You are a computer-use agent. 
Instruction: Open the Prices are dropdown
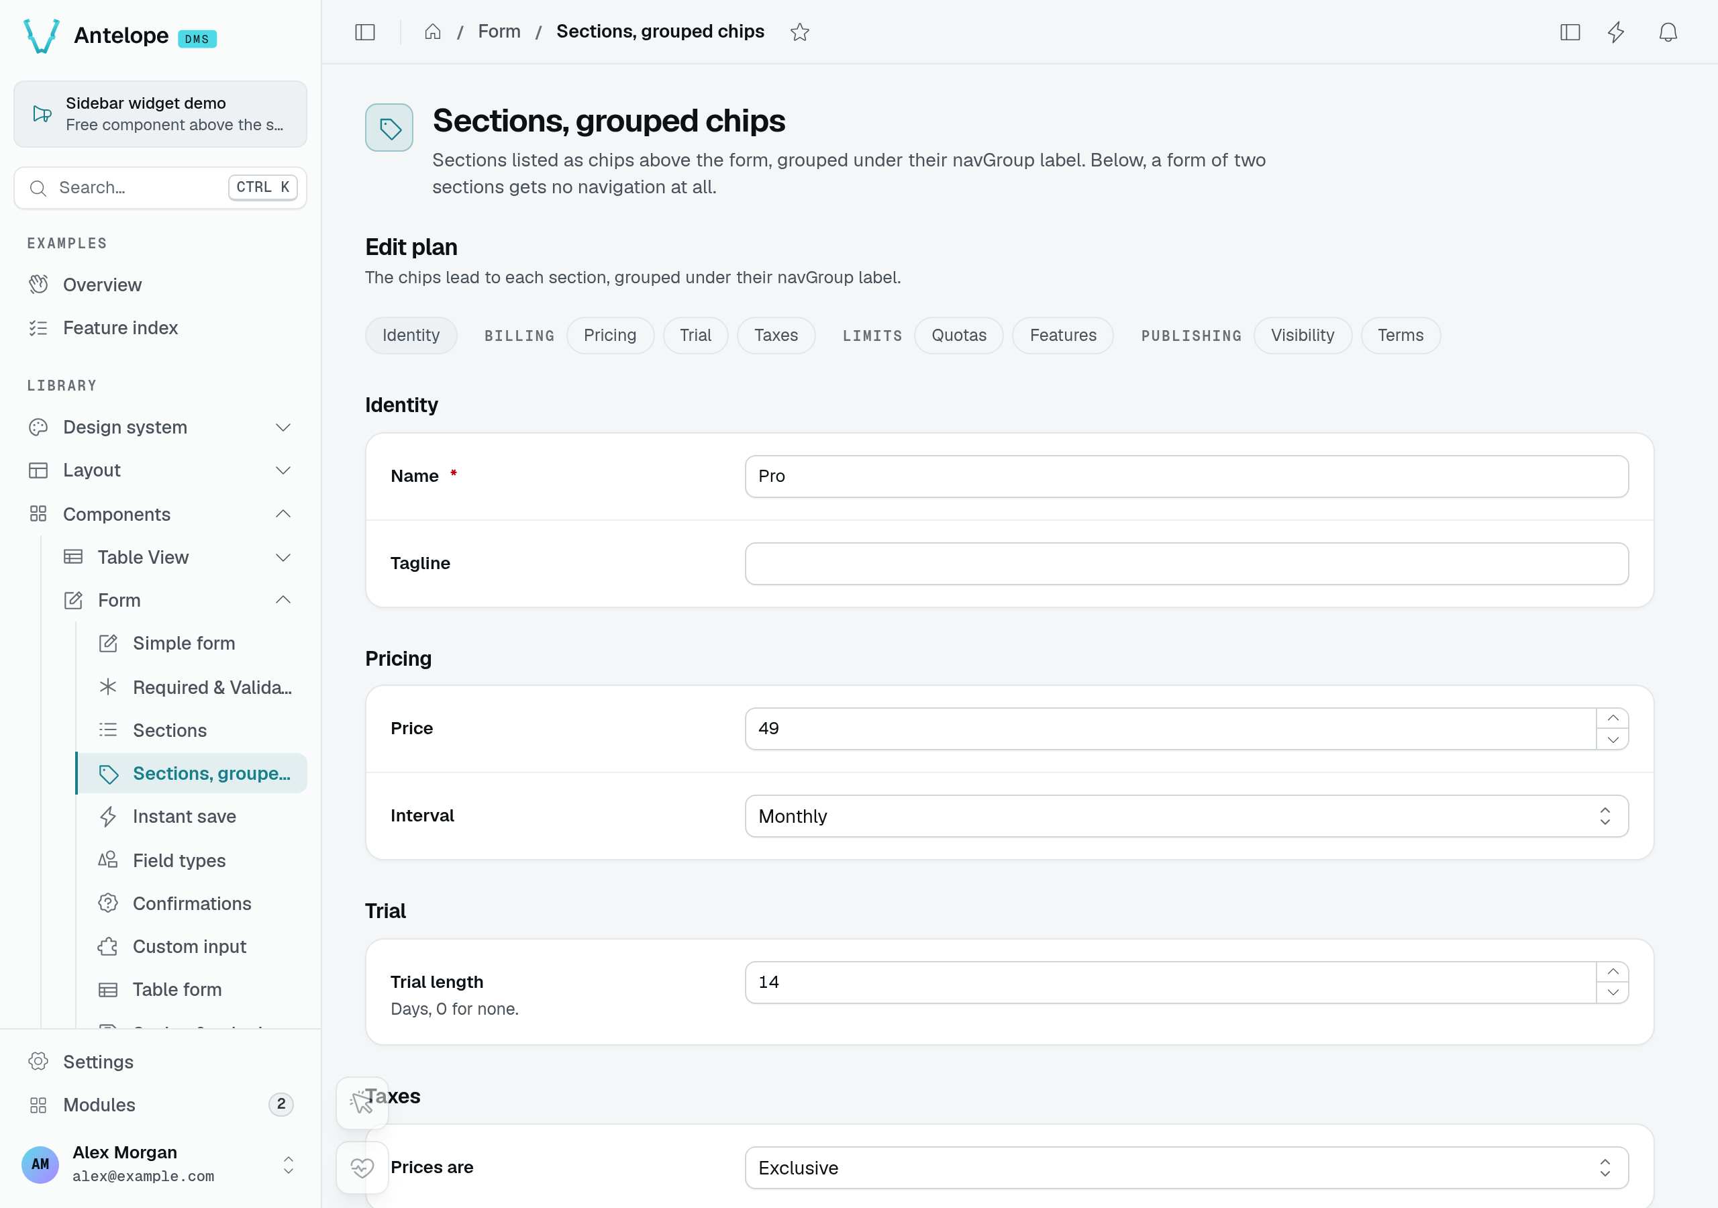[x=1186, y=1168]
